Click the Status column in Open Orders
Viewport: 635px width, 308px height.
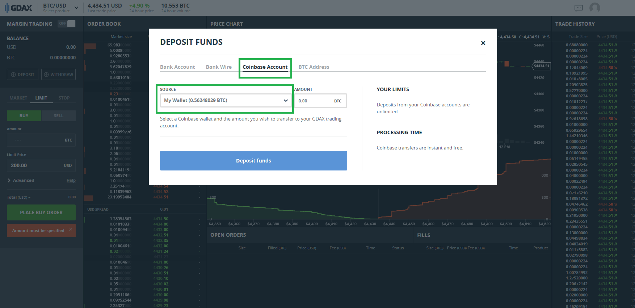click(x=398, y=248)
